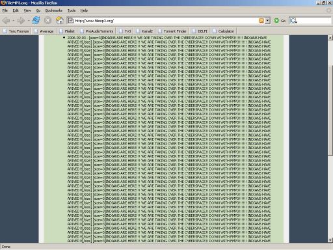Image resolution: width=333 pixels, height=250 pixels.
Task: Open the Bookmarks menu
Action: coord(54,10)
